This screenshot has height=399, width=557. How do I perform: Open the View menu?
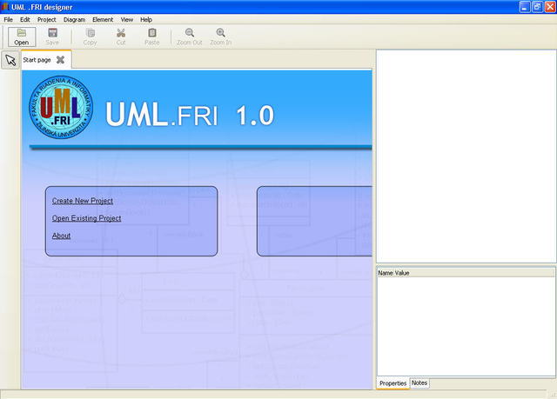click(x=127, y=19)
